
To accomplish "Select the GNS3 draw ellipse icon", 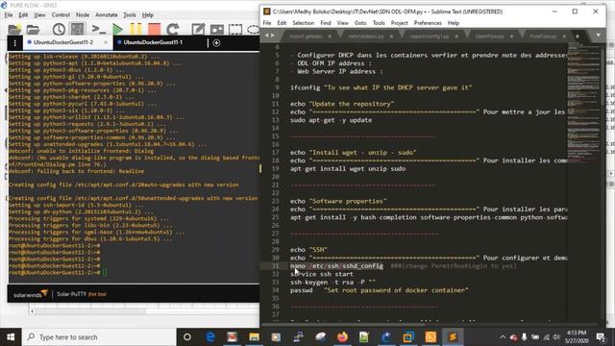I will pyautogui.click(x=253, y=30).
